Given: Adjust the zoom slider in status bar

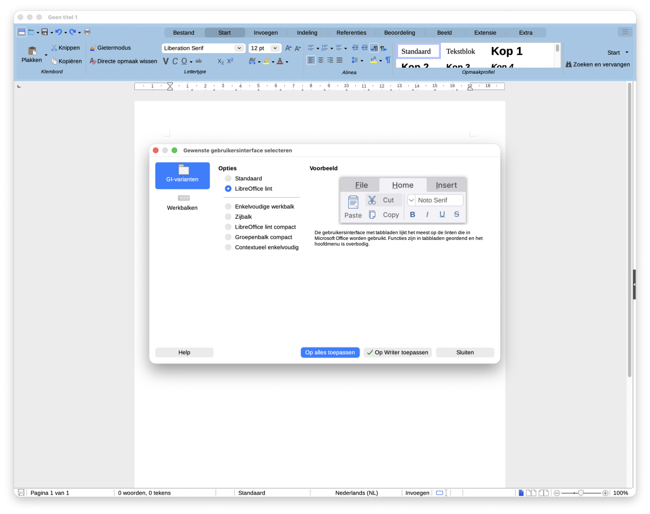Looking at the screenshot, I should tap(581, 493).
